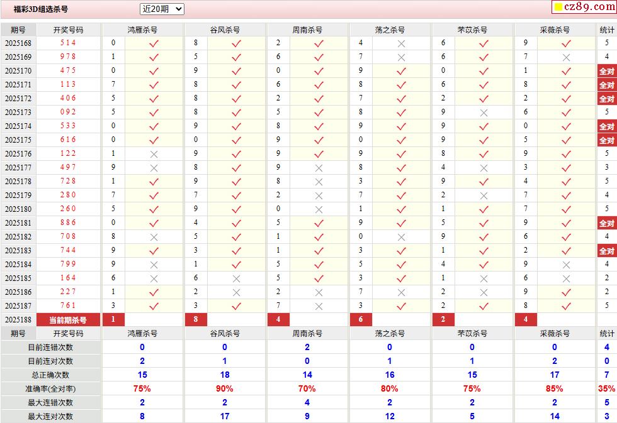Open the 近20期 period dropdown
The image size is (617, 423).
point(162,9)
